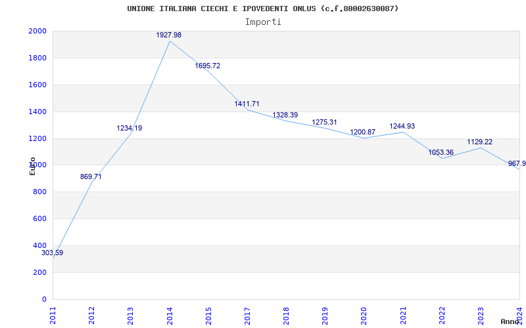Image resolution: width=526 pixels, height=328 pixels.
Task: Select the 2017 x-axis year label
Action: 247,316
